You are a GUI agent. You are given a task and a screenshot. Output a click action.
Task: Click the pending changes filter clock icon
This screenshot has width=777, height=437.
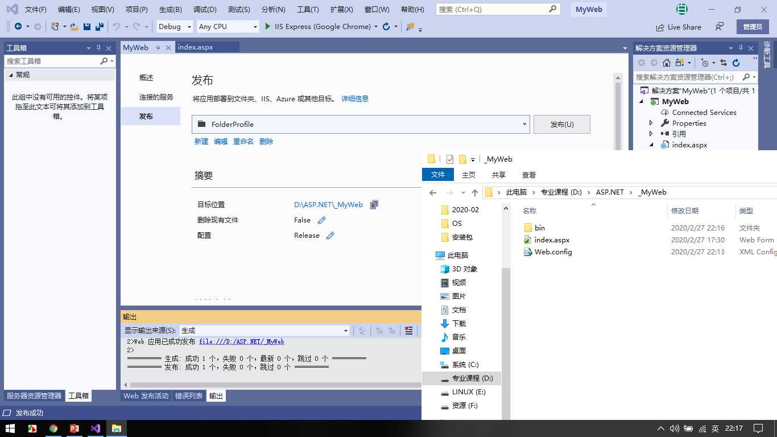705,63
